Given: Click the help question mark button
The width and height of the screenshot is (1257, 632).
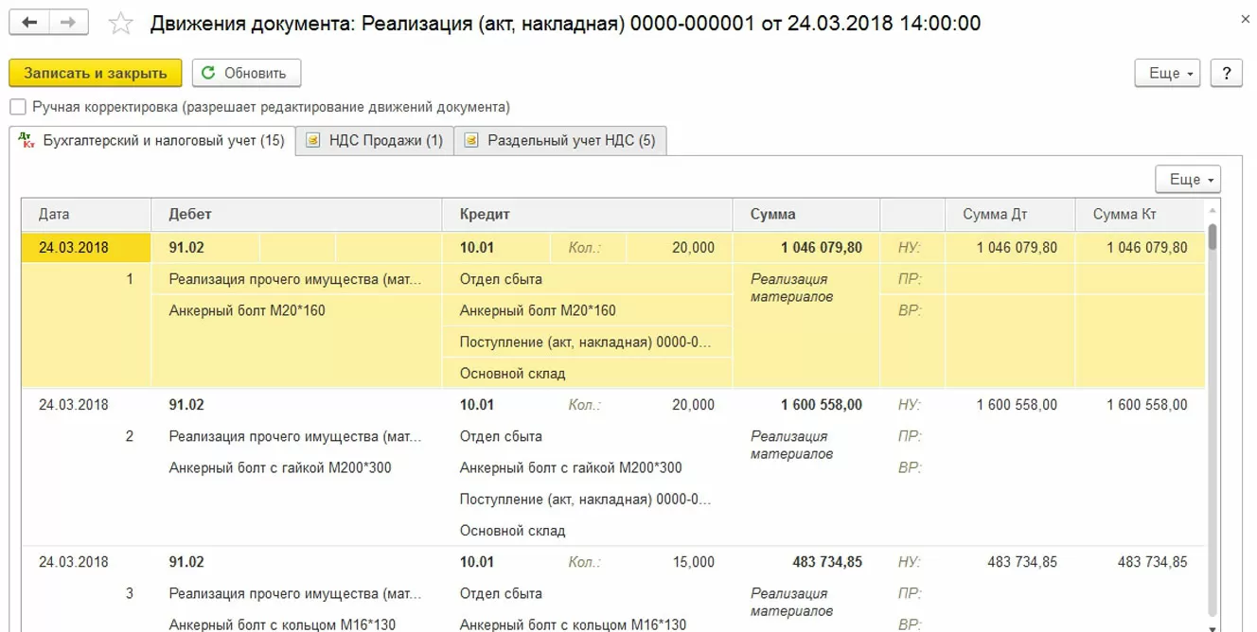Looking at the screenshot, I should pyautogui.click(x=1227, y=73).
